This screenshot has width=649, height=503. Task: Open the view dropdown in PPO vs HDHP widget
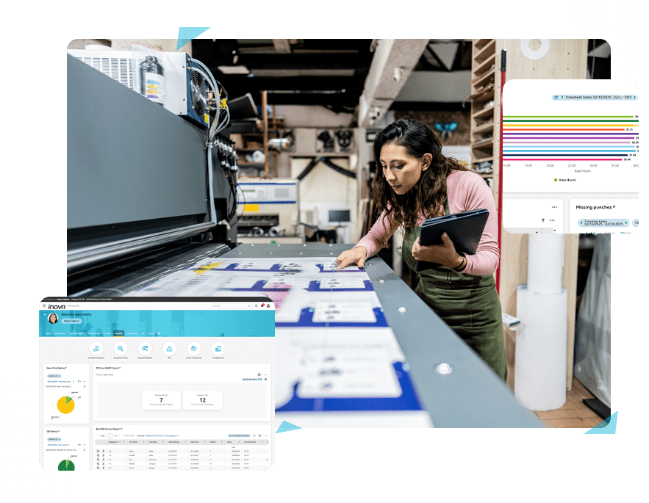[259, 374]
